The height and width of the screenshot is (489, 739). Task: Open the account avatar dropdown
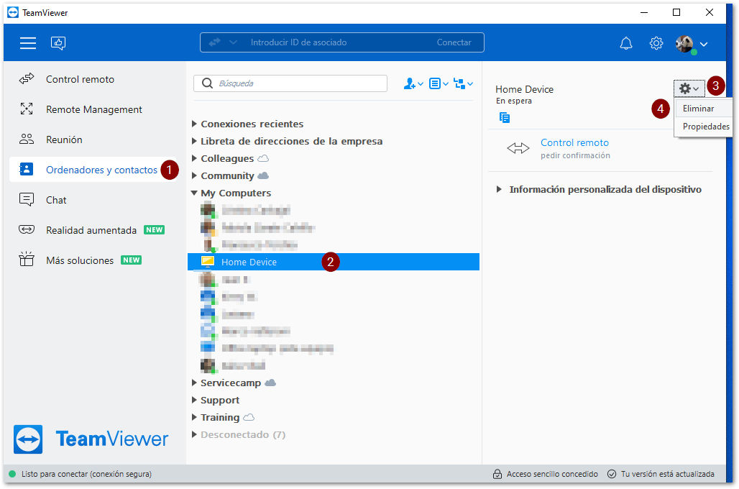692,44
